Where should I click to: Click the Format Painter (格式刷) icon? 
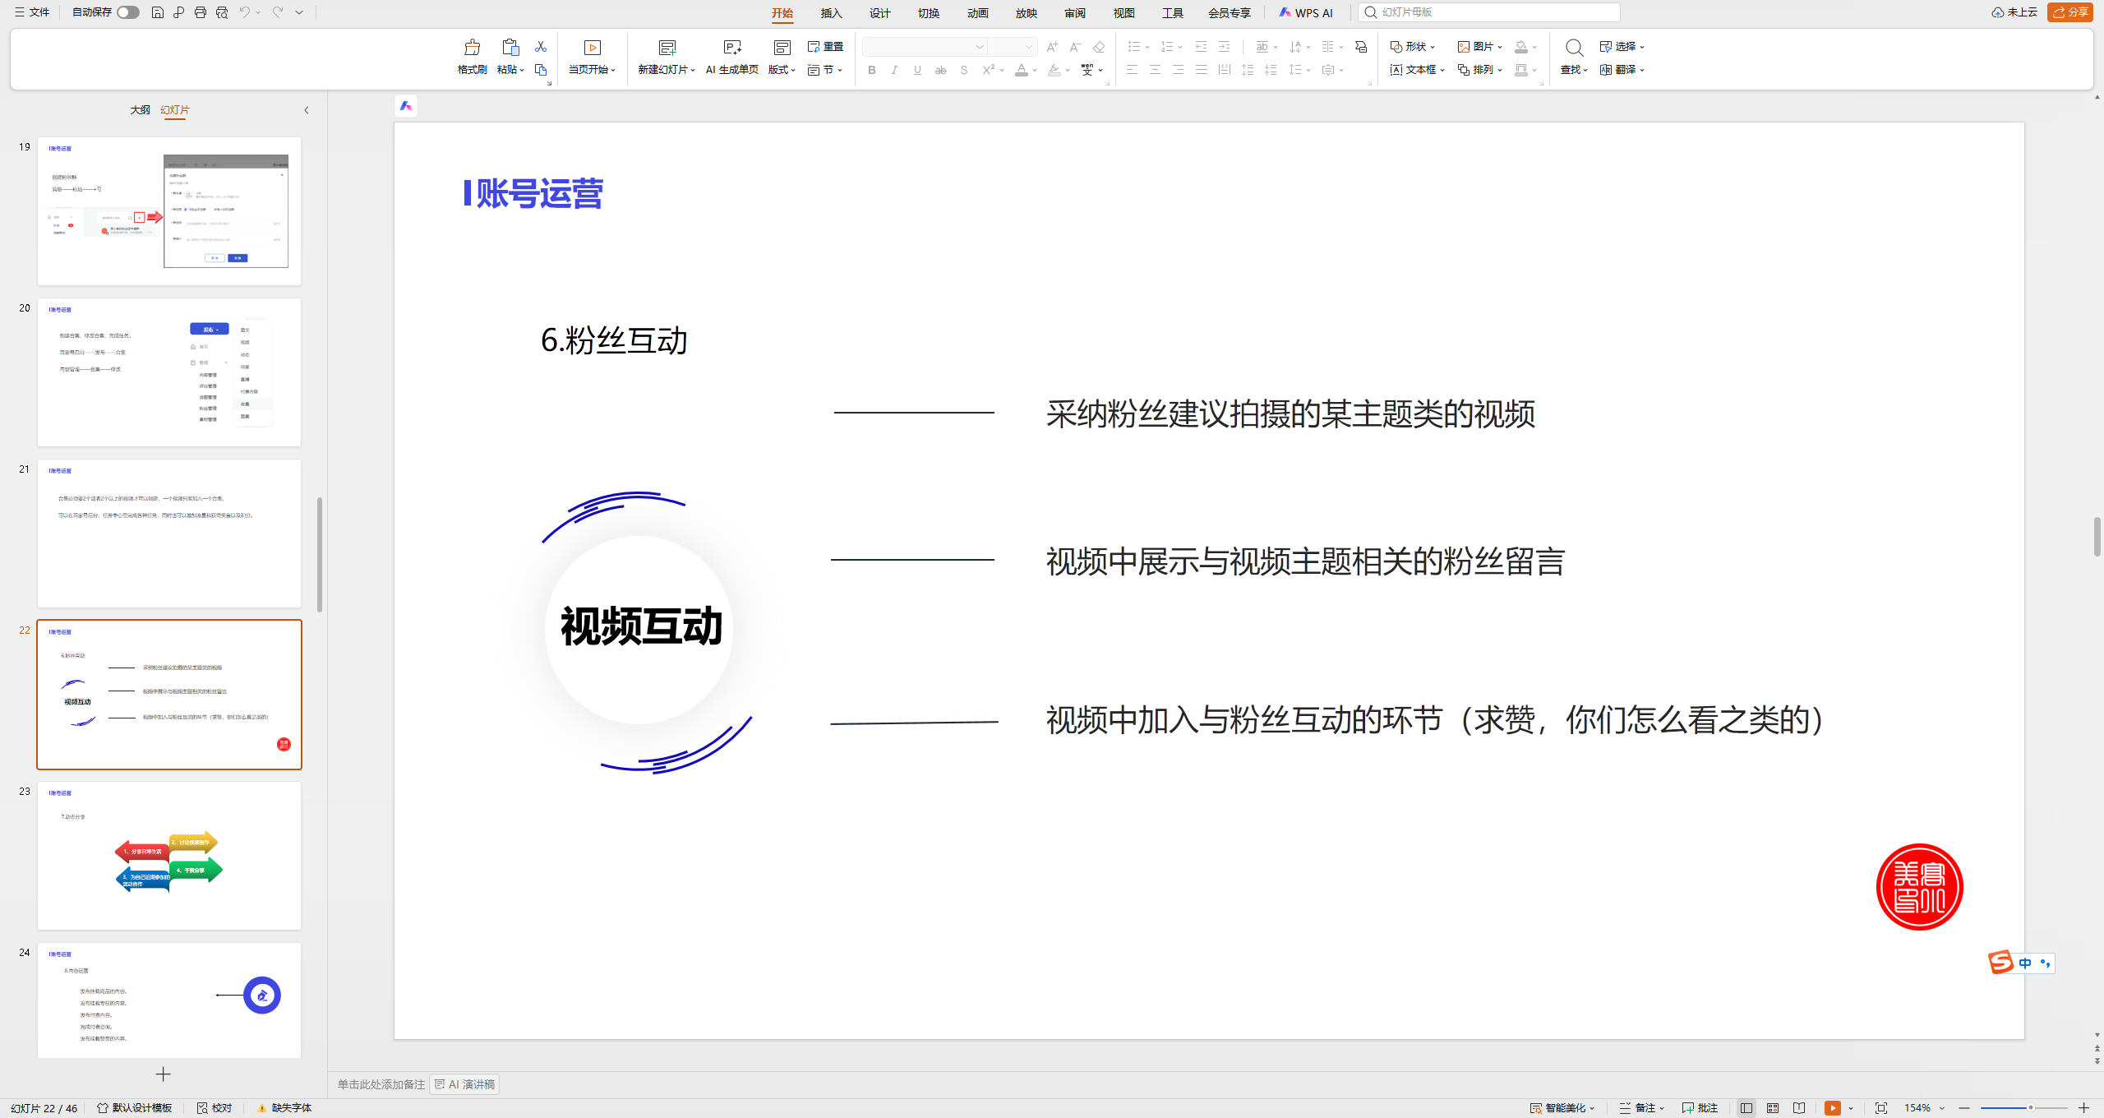(472, 48)
